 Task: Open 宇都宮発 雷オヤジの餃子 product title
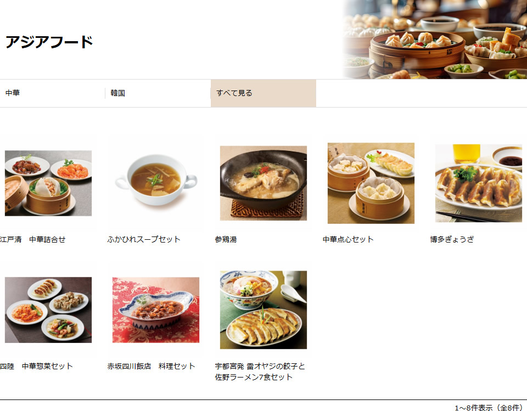point(260,371)
